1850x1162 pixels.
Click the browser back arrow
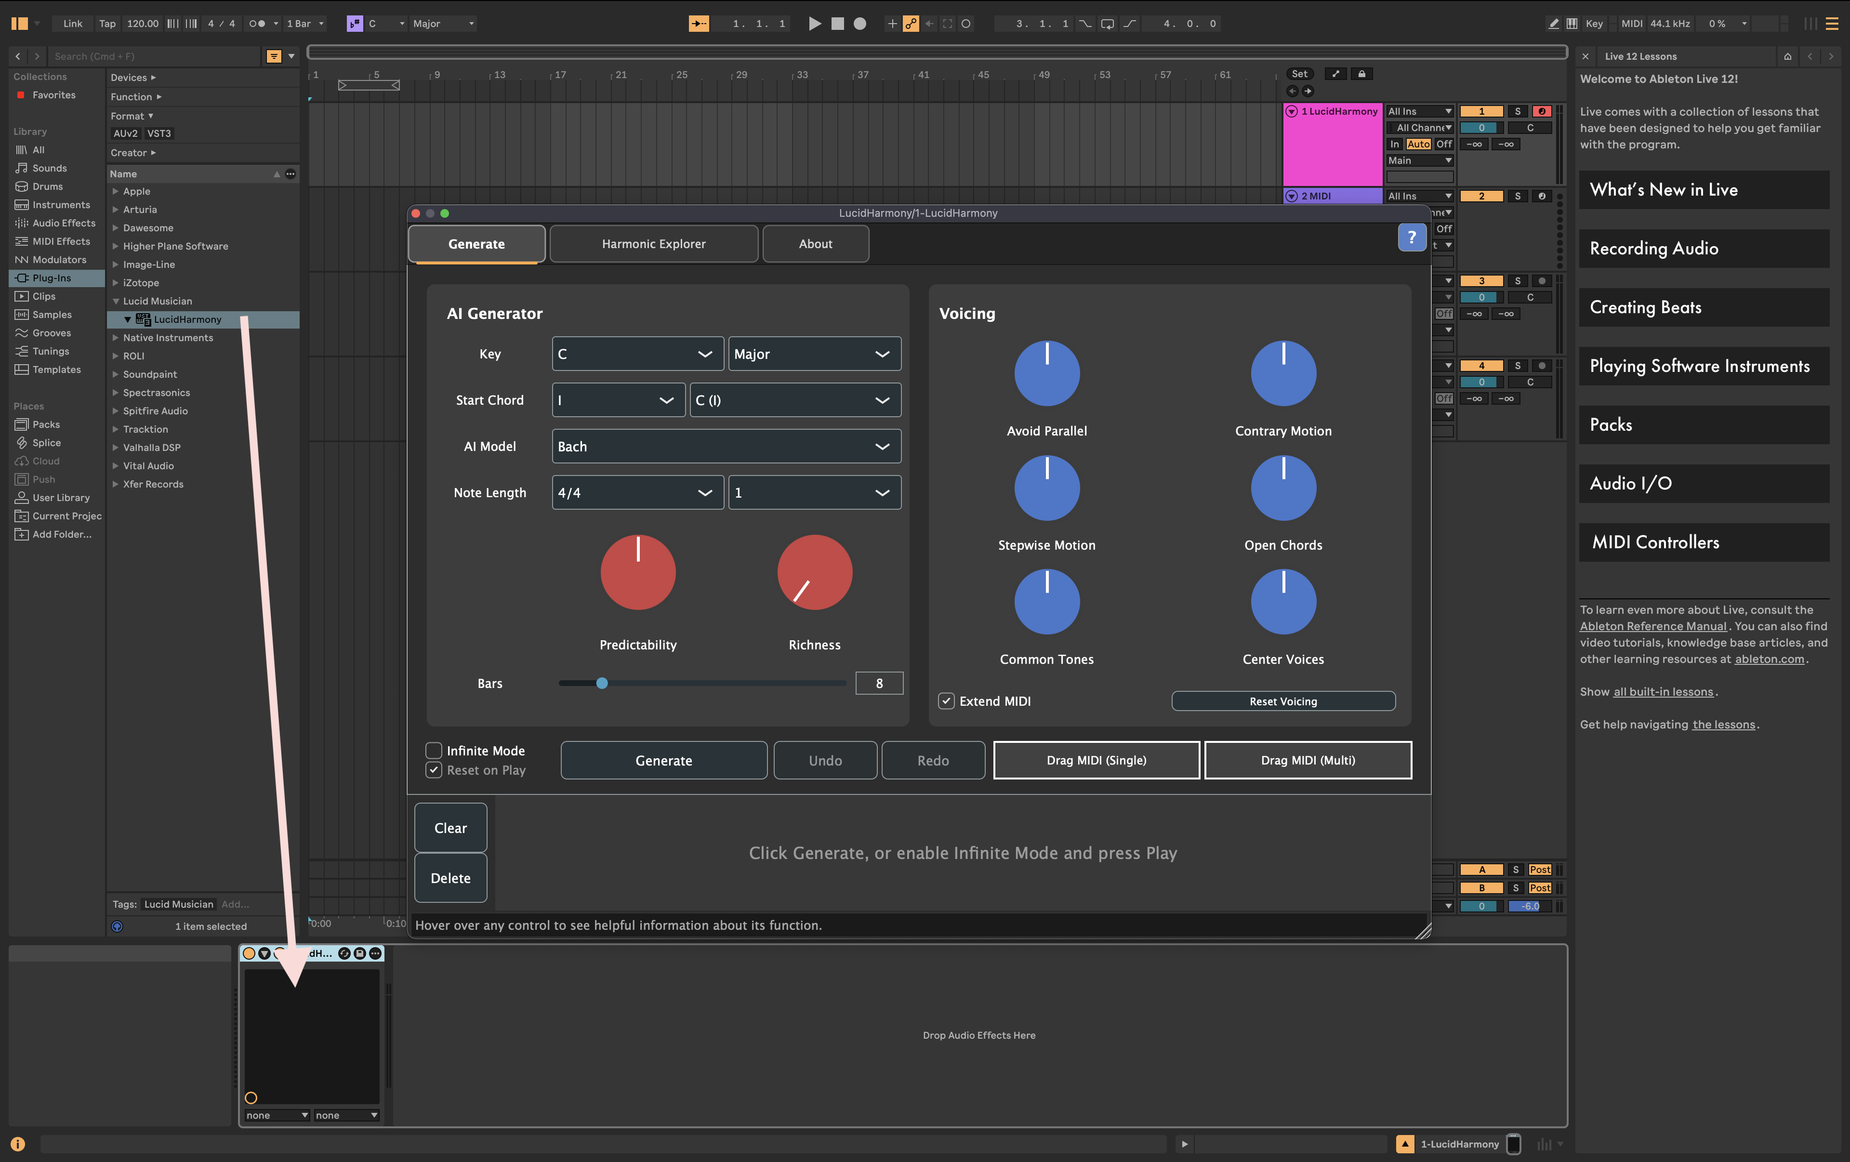coord(18,56)
